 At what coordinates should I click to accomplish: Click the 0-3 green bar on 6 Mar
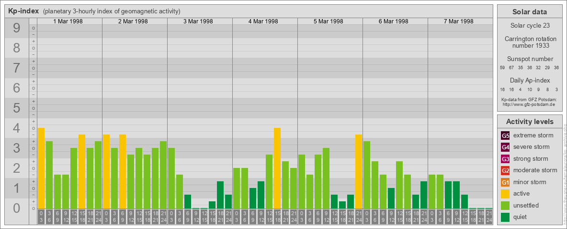[367, 175]
